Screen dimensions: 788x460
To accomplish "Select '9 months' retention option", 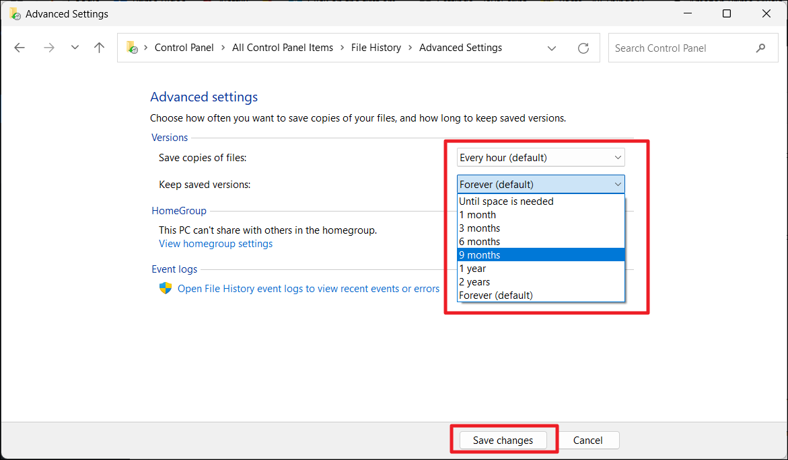I will point(480,255).
